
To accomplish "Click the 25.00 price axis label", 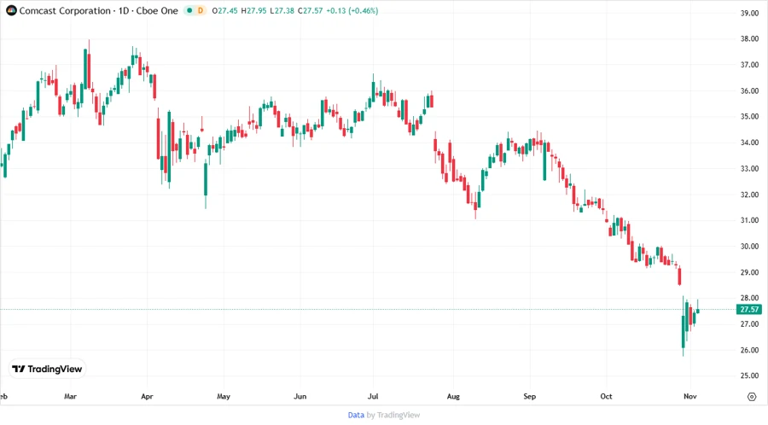I will point(749,376).
